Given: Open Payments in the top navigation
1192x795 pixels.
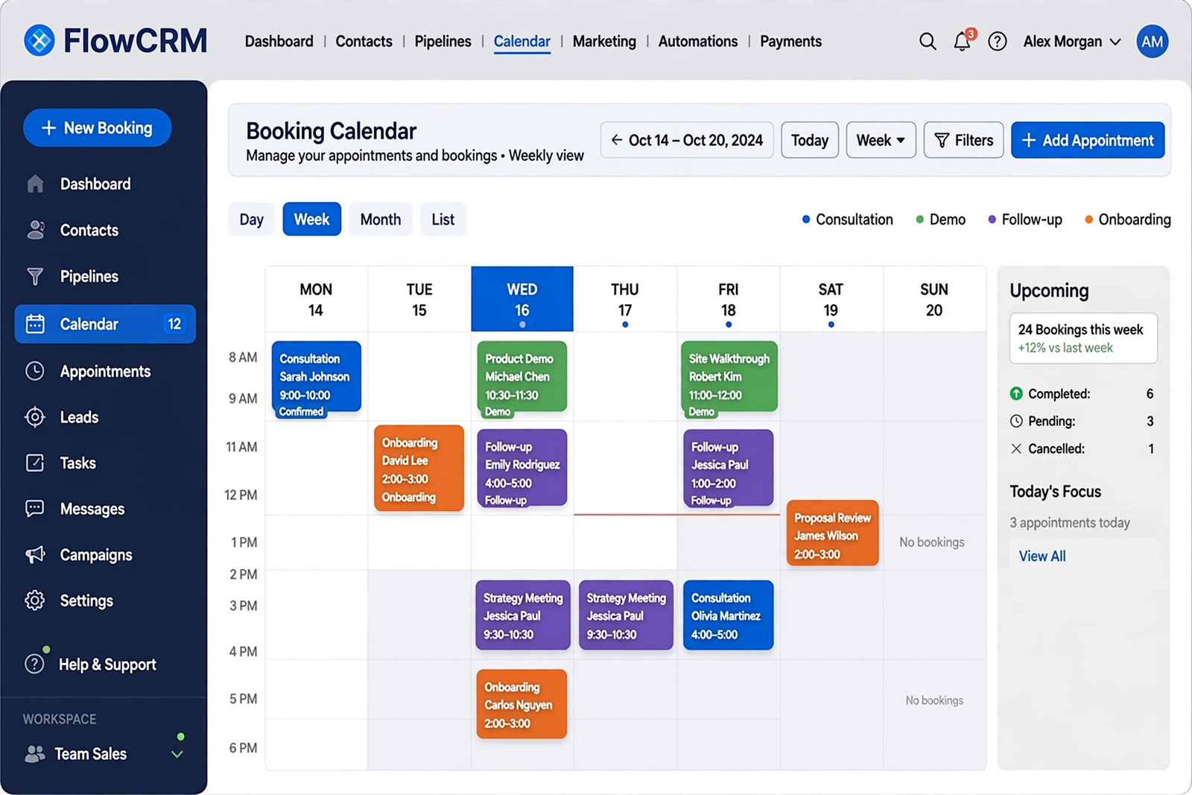Looking at the screenshot, I should pyautogui.click(x=790, y=42).
